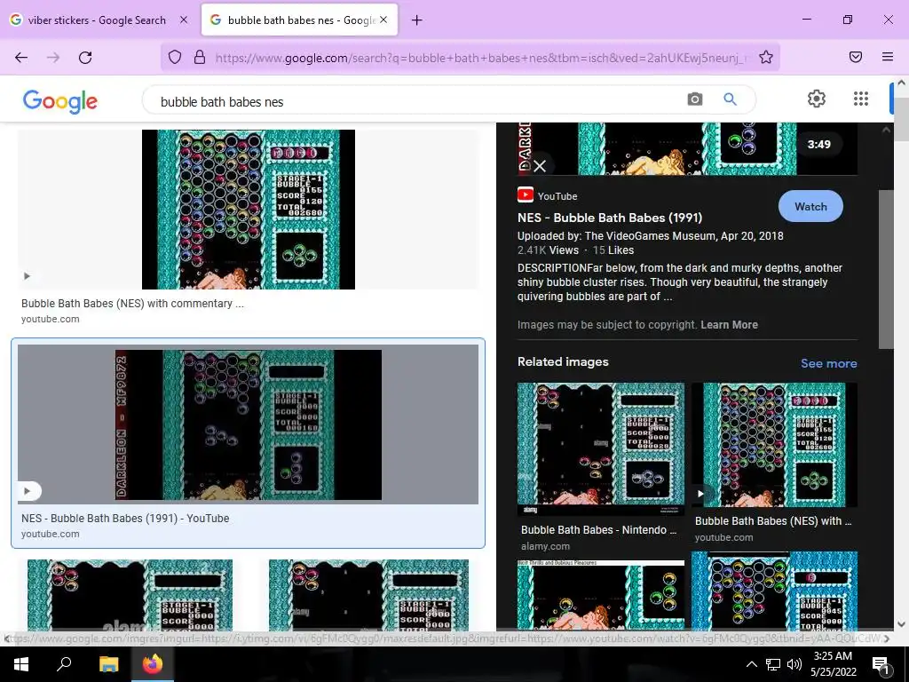Click the padlock site security icon
The image size is (909, 682).
200,57
